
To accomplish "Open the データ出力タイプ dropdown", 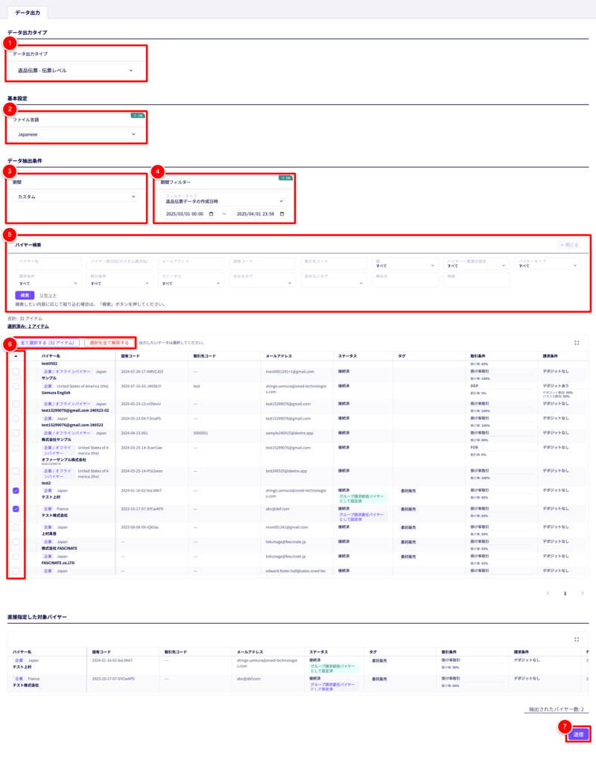I will [76, 71].
